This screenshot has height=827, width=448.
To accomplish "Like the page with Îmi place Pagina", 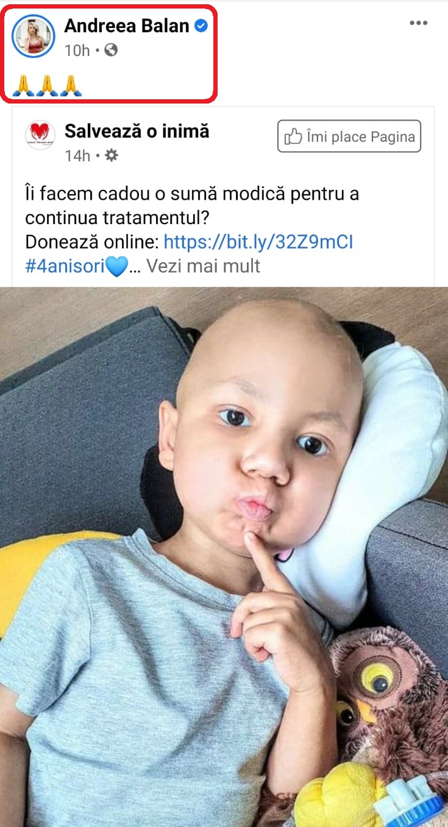I will (x=349, y=136).
